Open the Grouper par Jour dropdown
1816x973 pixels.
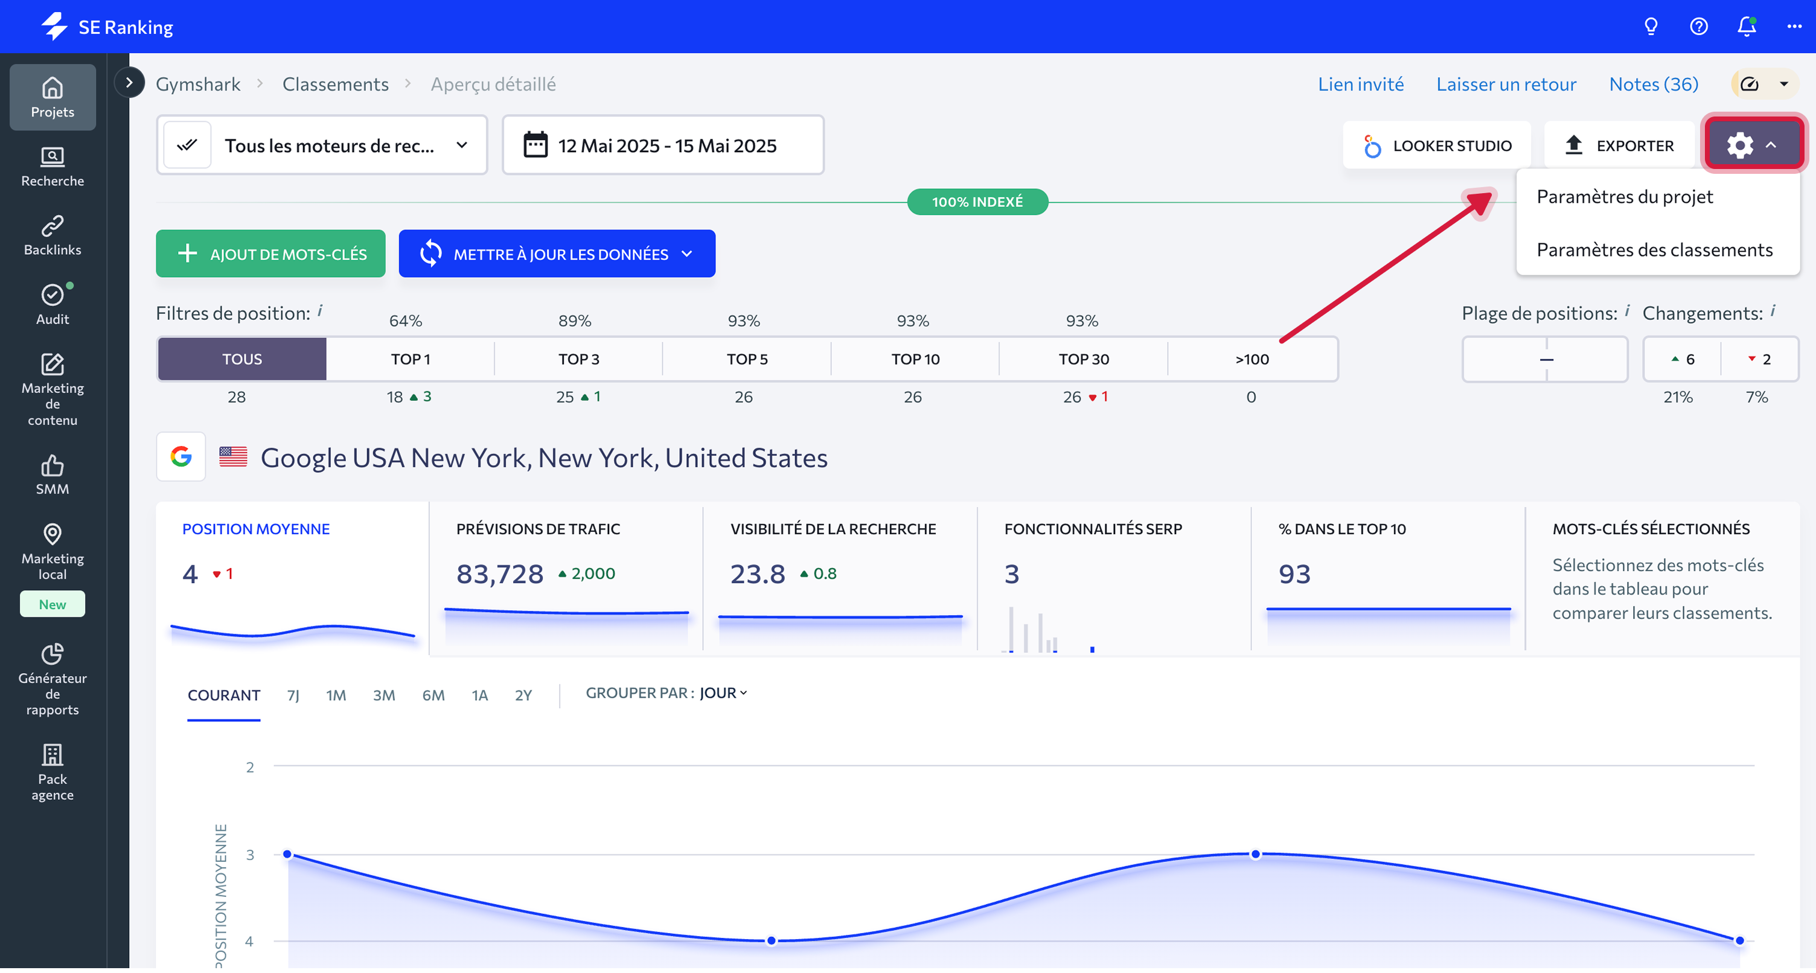coord(723,694)
